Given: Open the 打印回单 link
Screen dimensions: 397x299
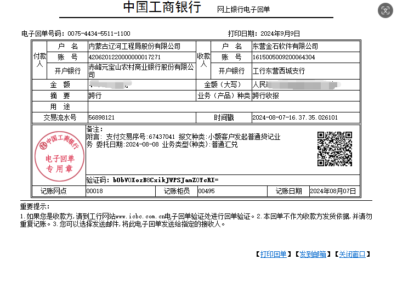Looking at the screenshot, I should point(273,254).
